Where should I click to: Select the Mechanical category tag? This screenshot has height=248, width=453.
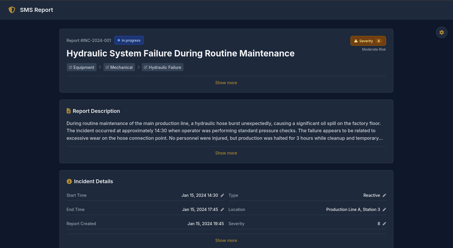pos(119,67)
